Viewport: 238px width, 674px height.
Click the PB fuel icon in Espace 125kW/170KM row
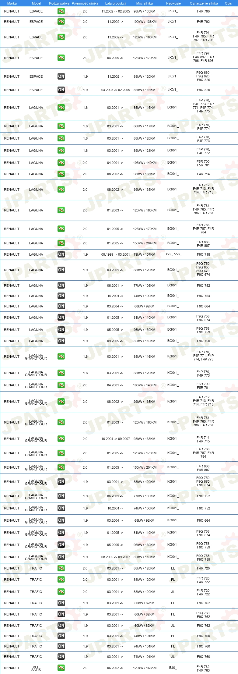pyautogui.click(x=61, y=58)
